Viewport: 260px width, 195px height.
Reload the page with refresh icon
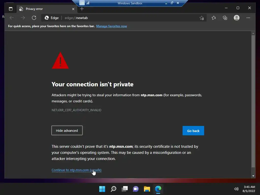[x=34, y=18]
